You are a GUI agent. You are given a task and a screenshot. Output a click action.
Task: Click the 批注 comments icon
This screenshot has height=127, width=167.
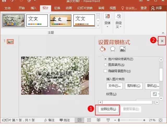65,120
